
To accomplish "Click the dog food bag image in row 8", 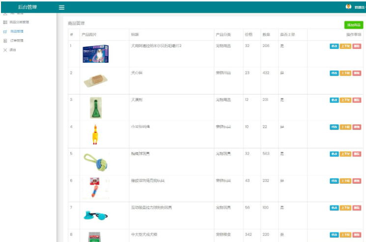I will (94, 237).
